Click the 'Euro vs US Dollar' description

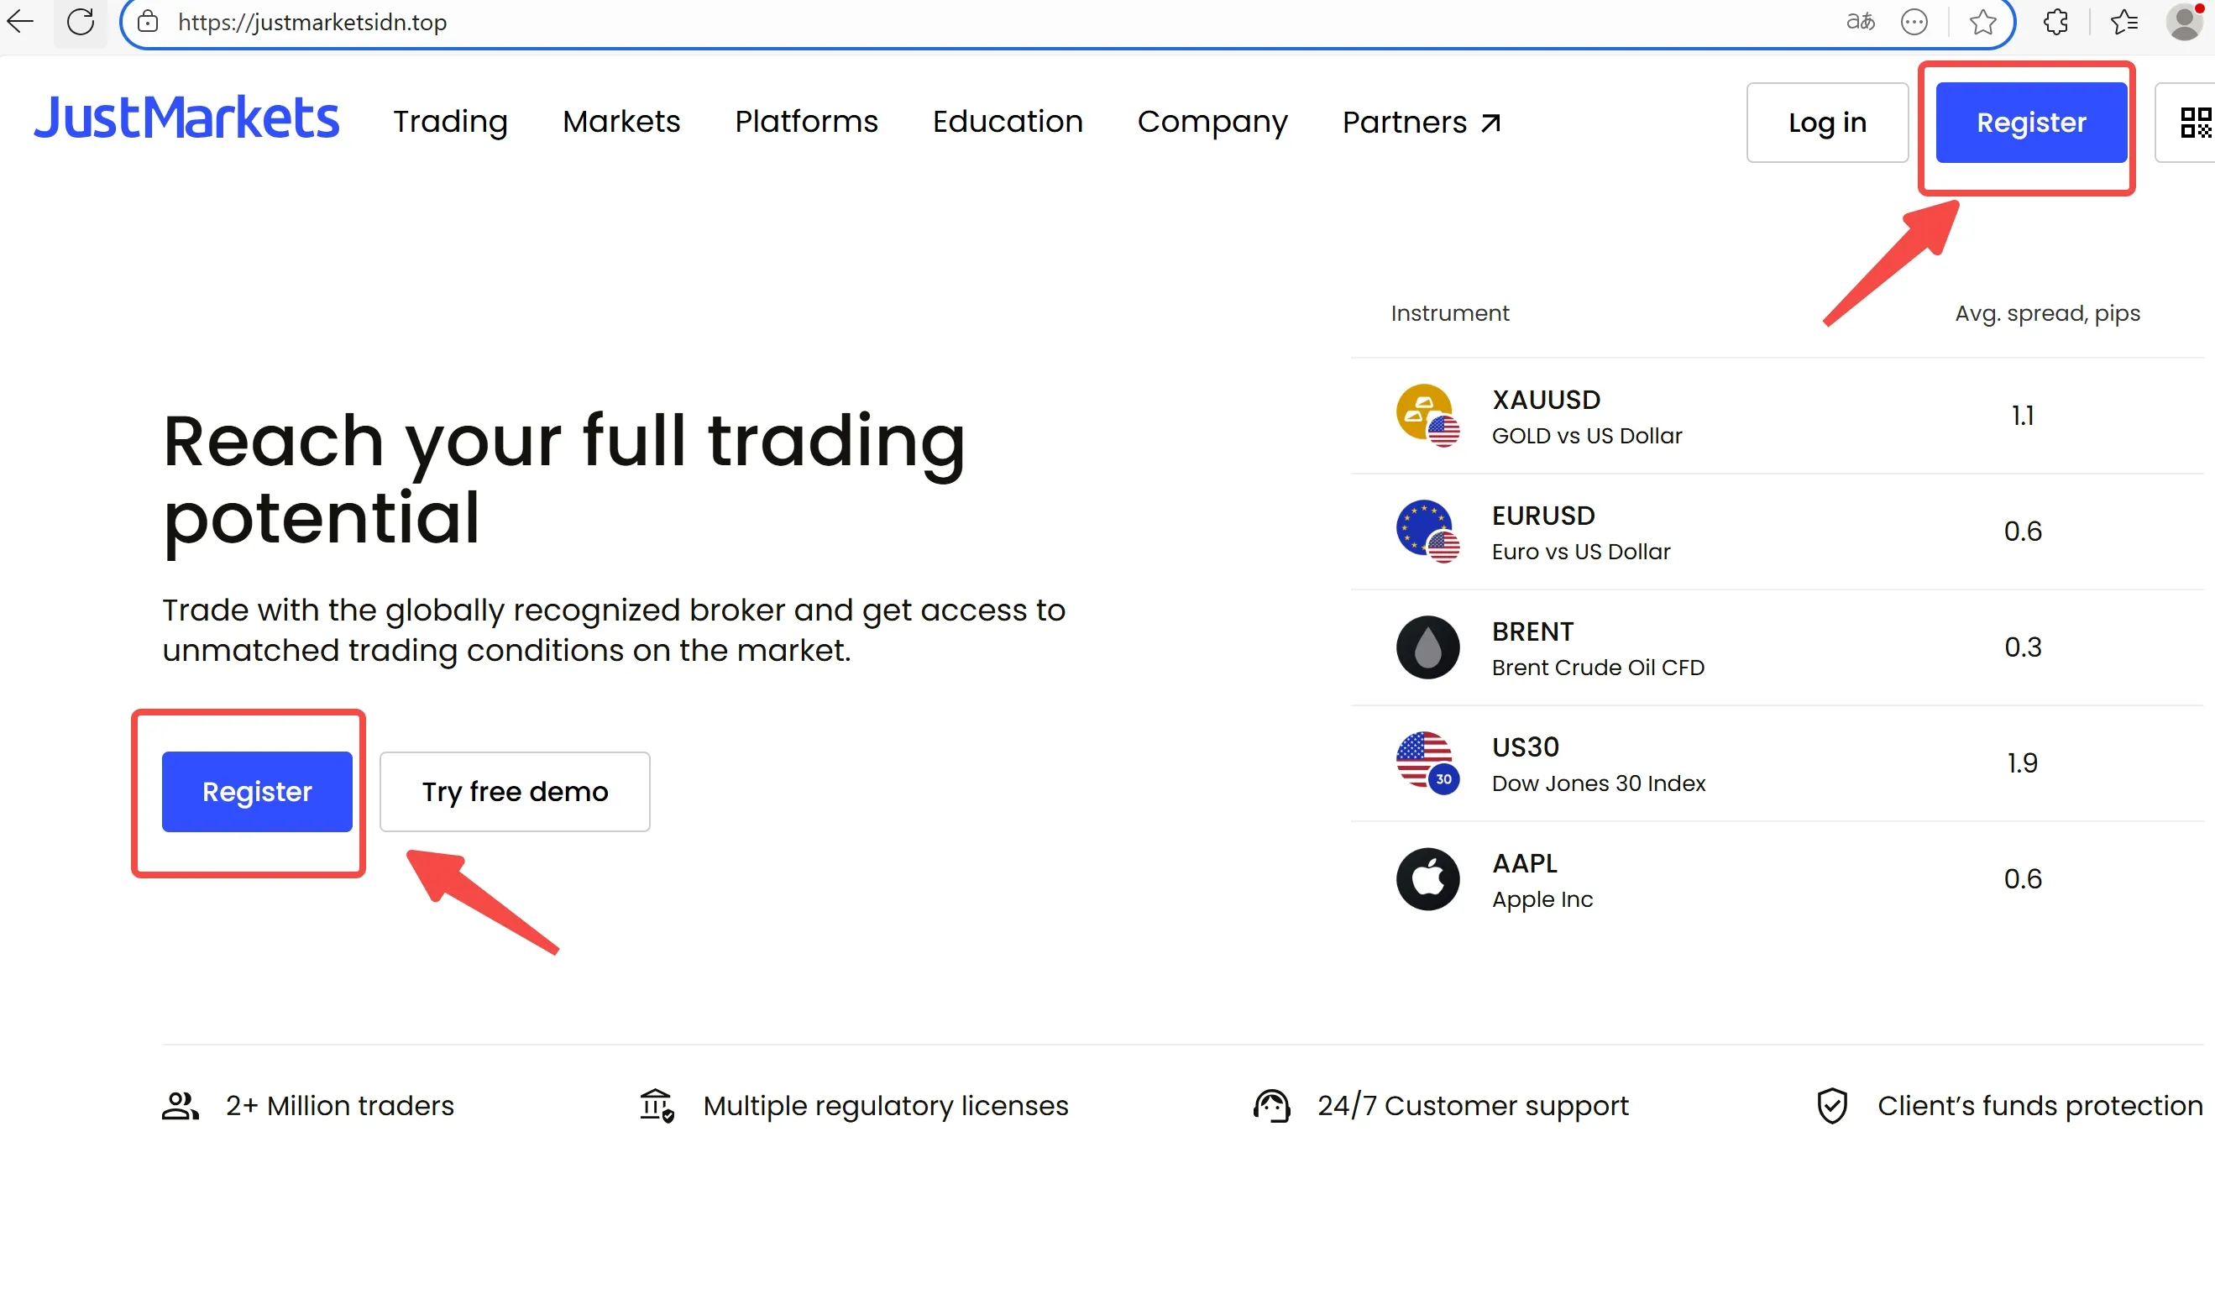click(1580, 552)
